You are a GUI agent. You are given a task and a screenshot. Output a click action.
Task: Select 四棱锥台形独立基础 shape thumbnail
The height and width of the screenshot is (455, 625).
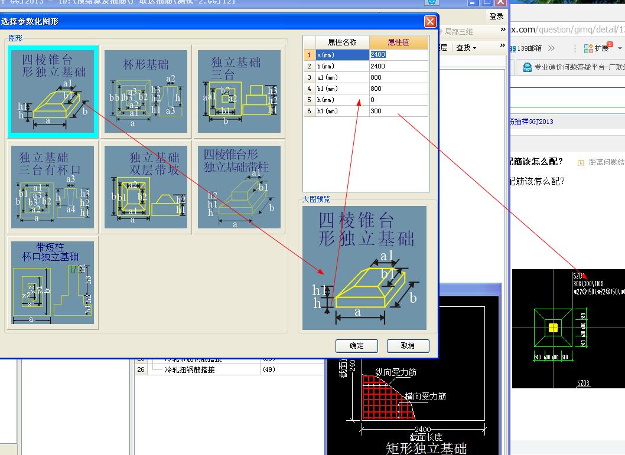point(53,91)
